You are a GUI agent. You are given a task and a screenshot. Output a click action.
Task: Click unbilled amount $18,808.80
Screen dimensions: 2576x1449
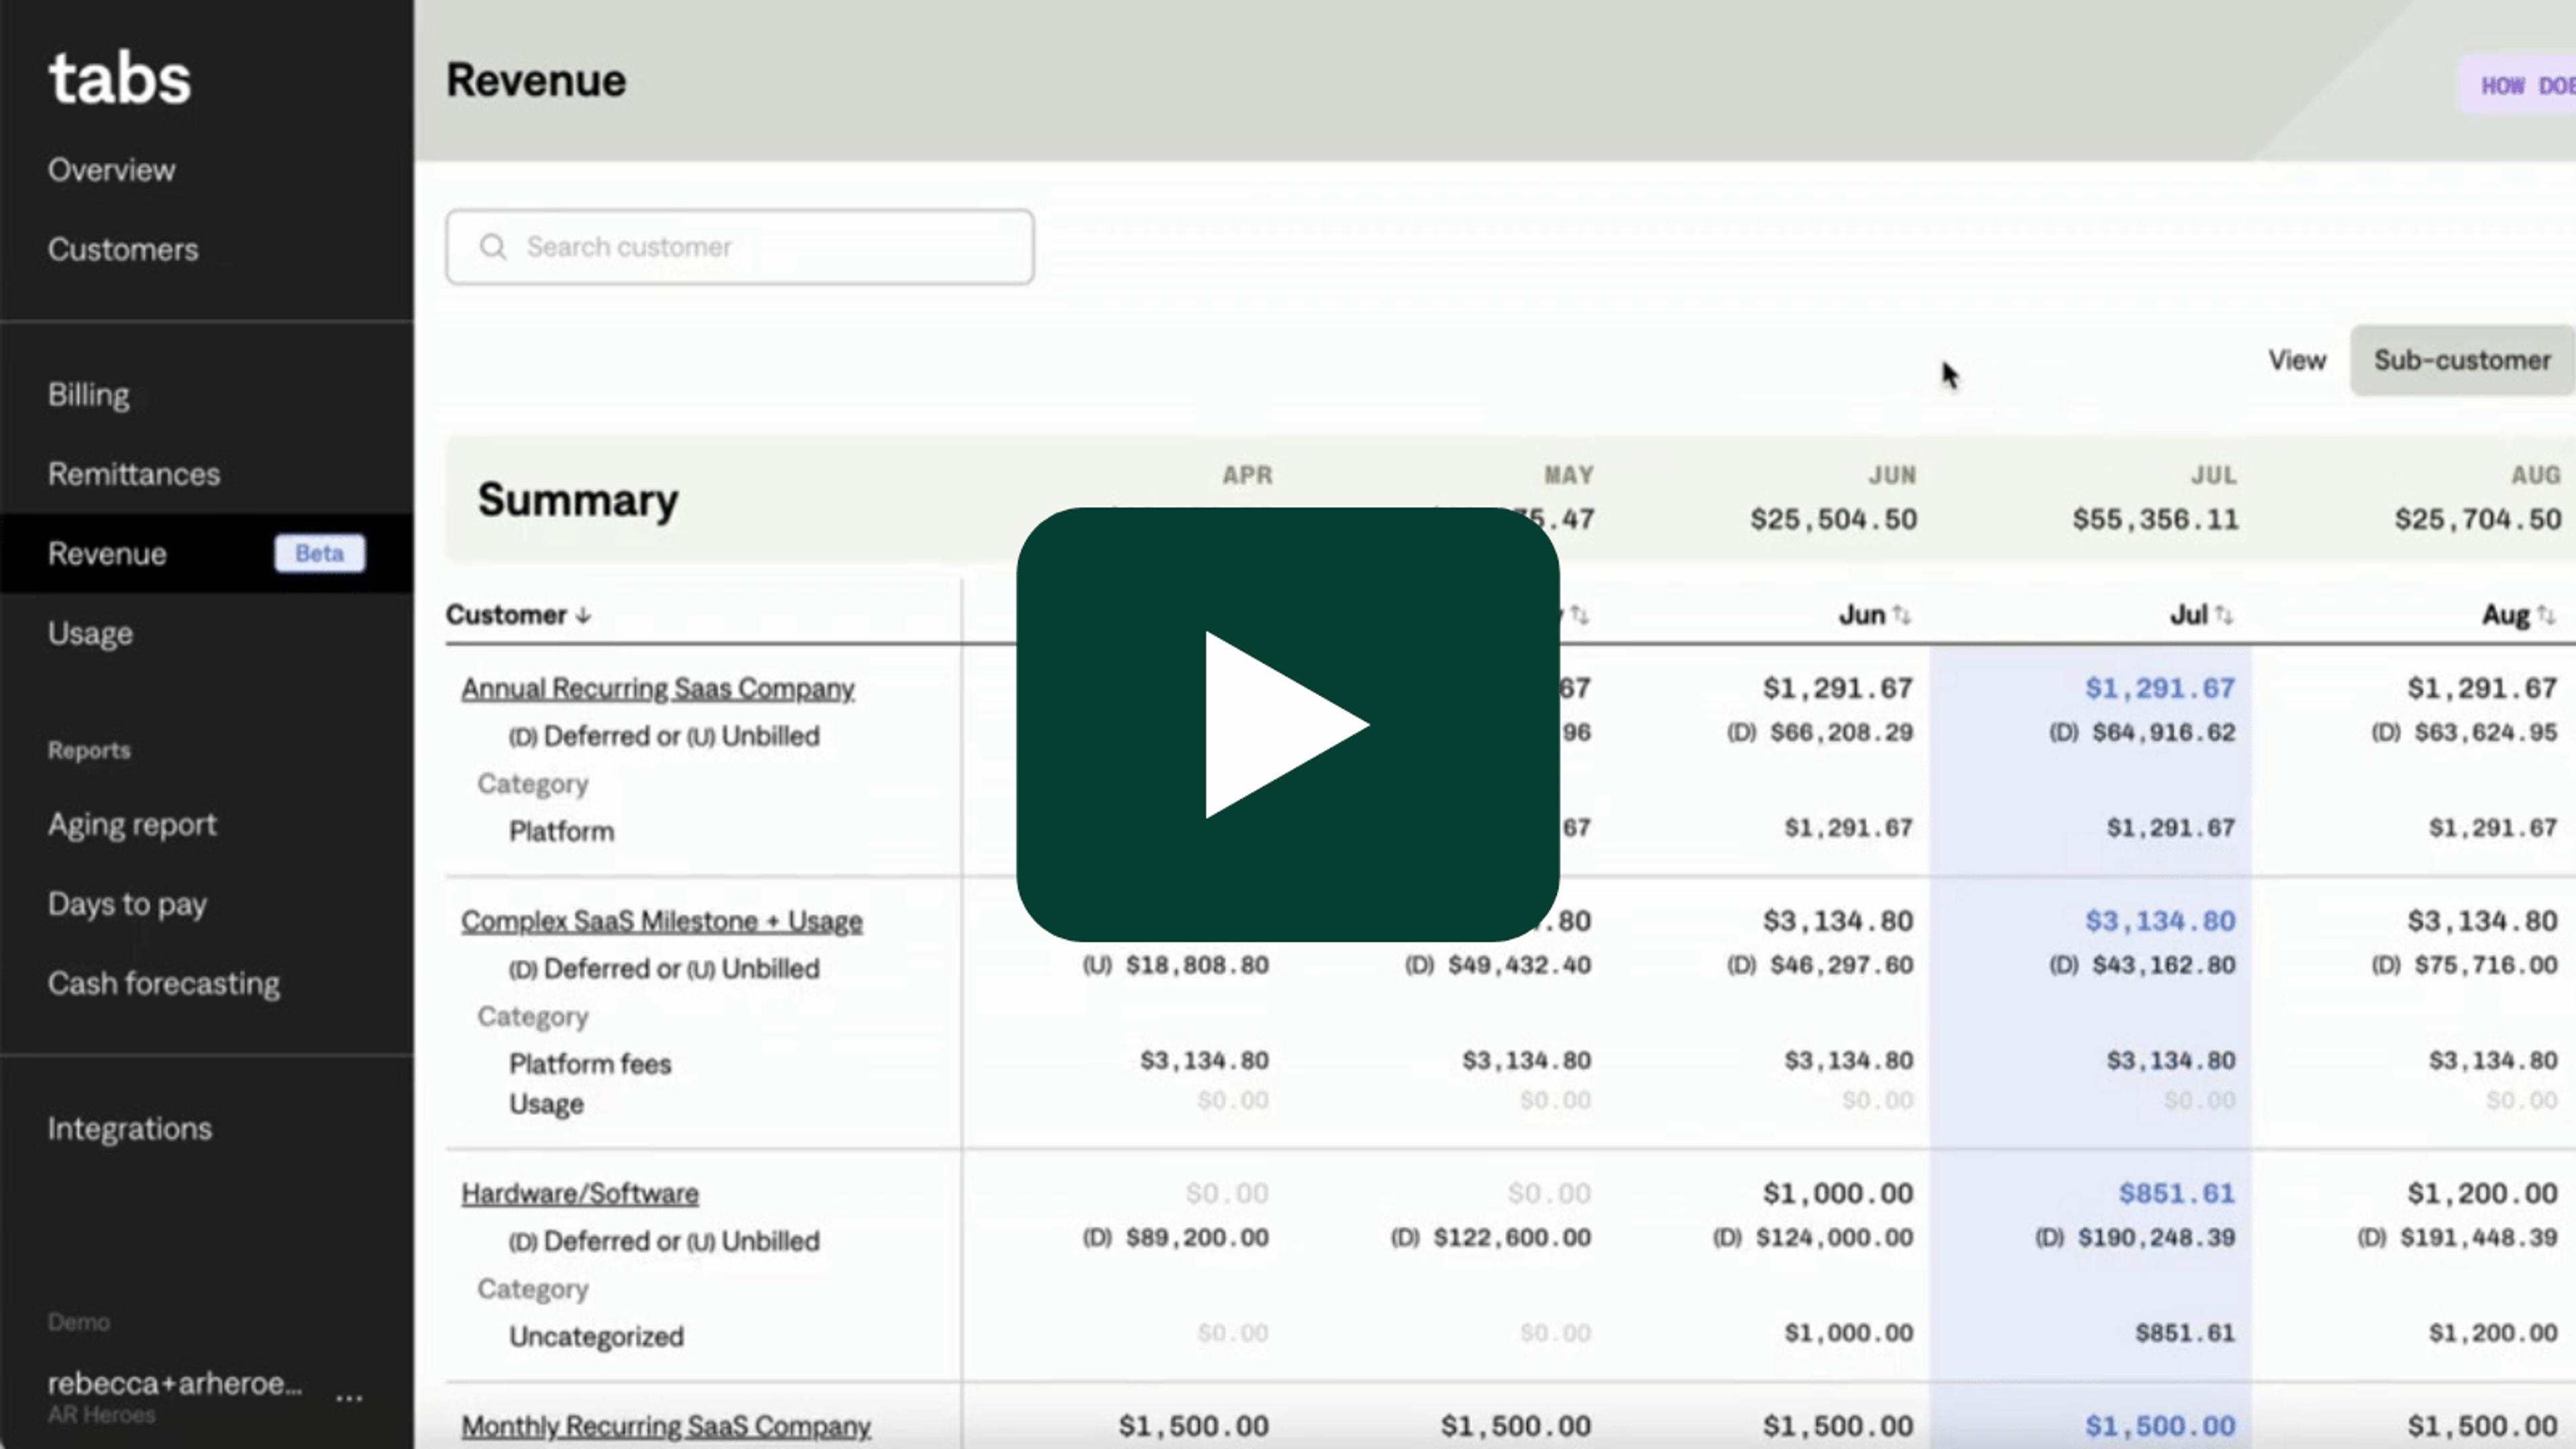coord(1197,966)
